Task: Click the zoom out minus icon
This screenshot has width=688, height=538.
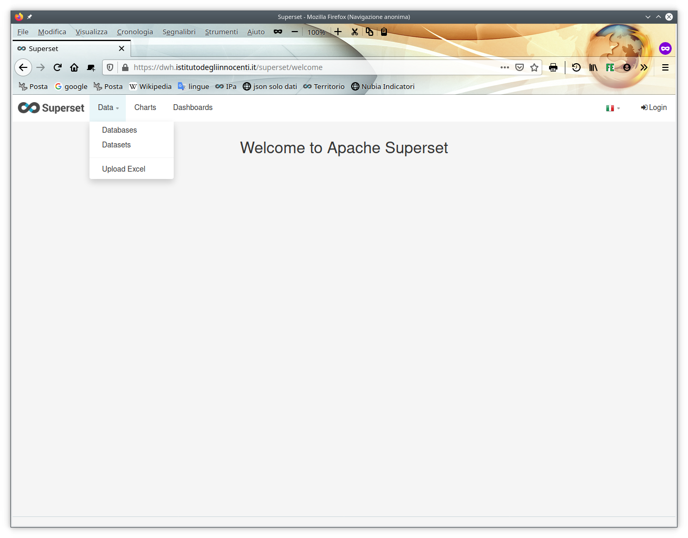Action: (x=295, y=32)
